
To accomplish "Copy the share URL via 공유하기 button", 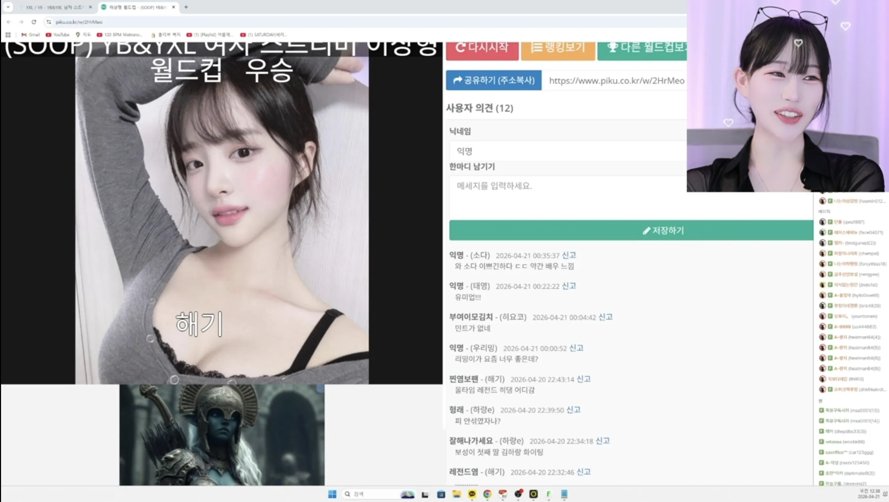I will pyautogui.click(x=493, y=80).
